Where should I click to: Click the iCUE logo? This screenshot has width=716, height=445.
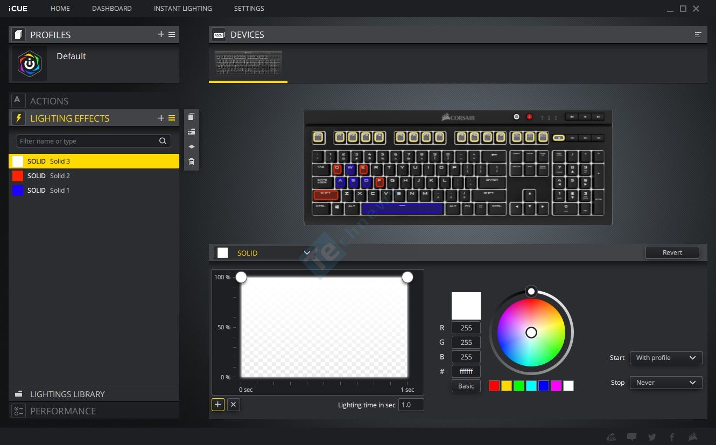point(18,9)
